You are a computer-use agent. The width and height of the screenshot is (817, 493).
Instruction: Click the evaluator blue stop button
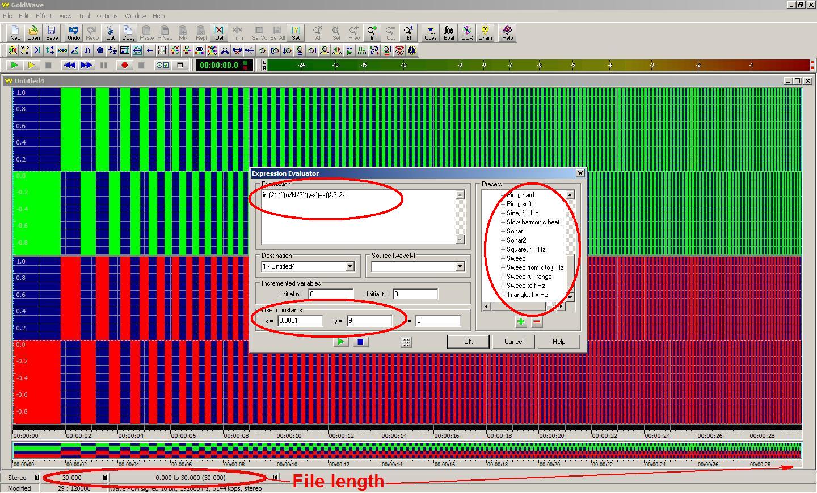coord(360,342)
